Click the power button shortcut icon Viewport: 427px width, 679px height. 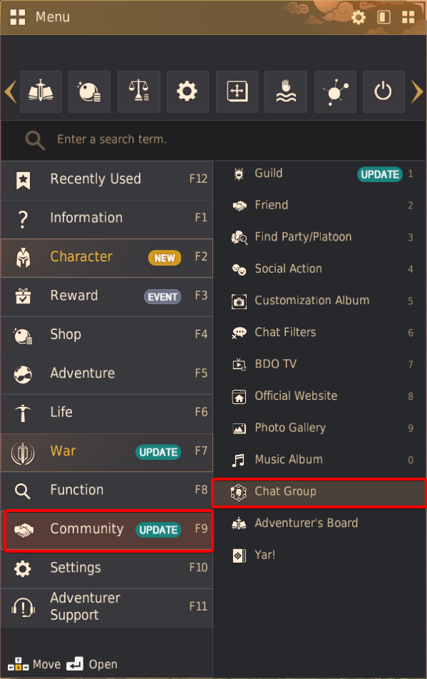383,92
